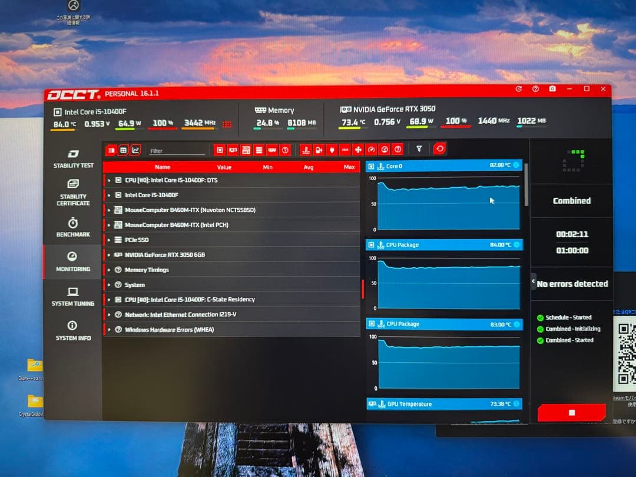
Task: Click the blue dot on Core 0 graph header
Action: [x=516, y=165]
